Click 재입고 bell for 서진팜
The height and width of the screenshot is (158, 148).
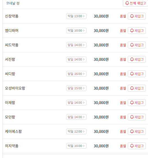(137, 59)
